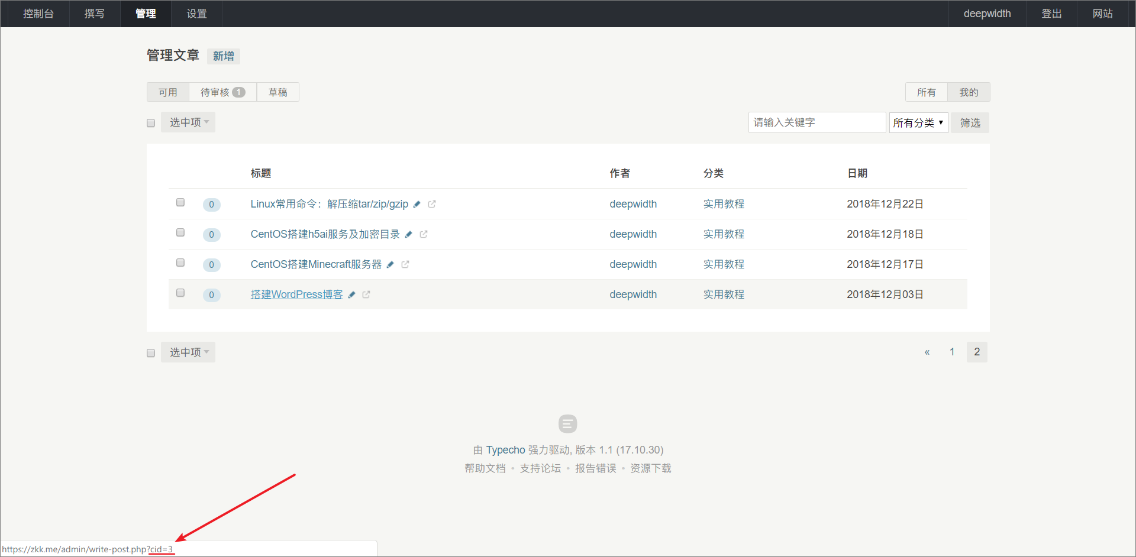This screenshot has width=1136, height=557.
Task: Click the Typecho logo icon in the footer
Action: click(567, 424)
